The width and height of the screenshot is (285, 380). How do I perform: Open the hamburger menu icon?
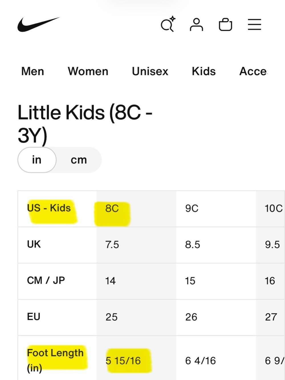point(255,25)
